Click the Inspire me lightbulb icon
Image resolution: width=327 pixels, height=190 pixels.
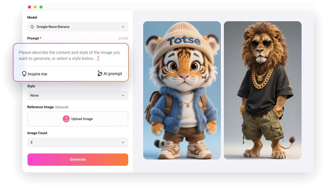pyautogui.click(x=24, y=74)
